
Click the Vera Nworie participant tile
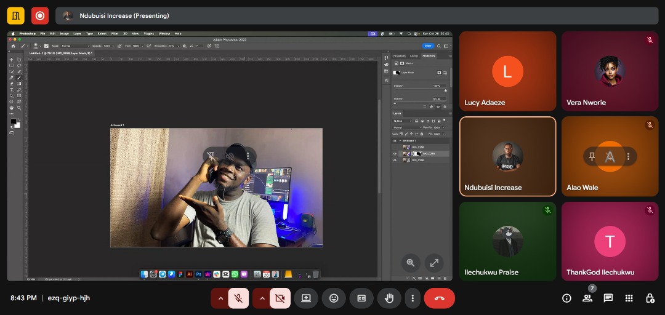click(610, 71)
